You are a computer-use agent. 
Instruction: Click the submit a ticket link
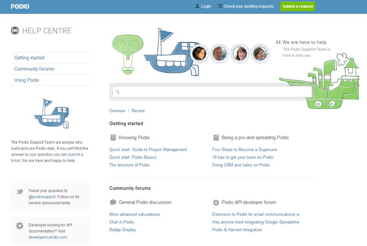(75, 154)
